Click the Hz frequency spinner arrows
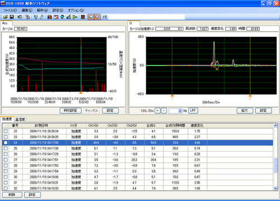280x201 pixels. [x=180, y=111]
